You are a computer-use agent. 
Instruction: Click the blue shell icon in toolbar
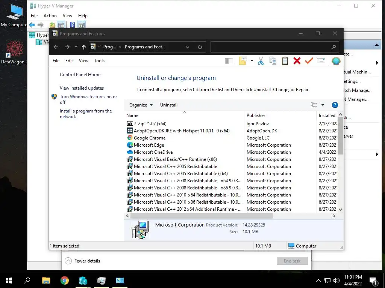click(336, 61)
